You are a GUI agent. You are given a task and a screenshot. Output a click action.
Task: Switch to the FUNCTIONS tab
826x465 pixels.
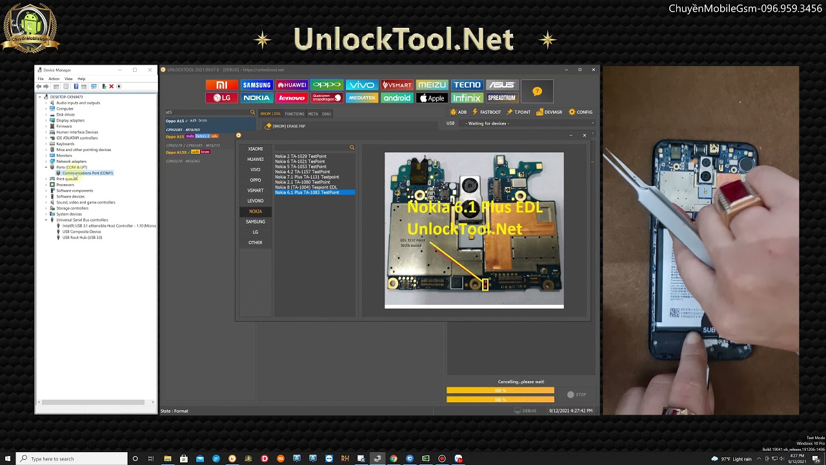point(294,114)
